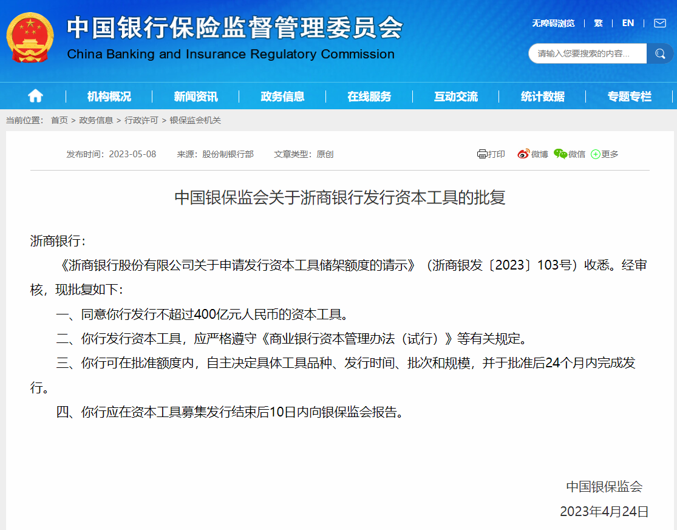The width and height of the screenshot is (677, 530).
Task: Click the green plus 更多 icon
Action: click(596, 154)
